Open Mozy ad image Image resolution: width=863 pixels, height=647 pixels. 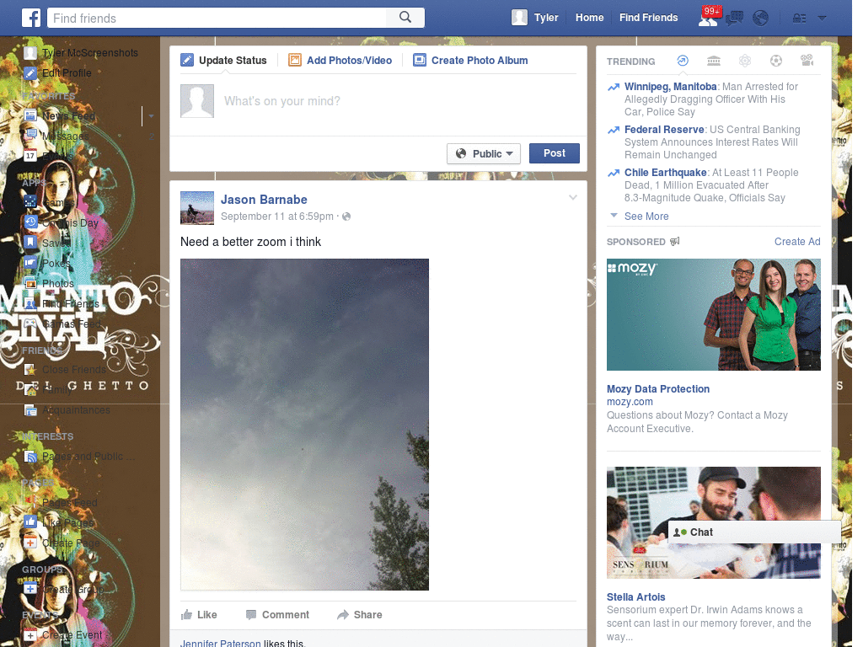click(713, 315)
